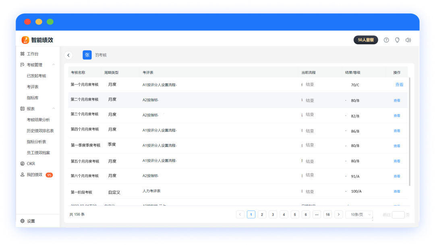Collapse the 报表 menu chevron
Screen dimensions: 435x245
(54, 109)
